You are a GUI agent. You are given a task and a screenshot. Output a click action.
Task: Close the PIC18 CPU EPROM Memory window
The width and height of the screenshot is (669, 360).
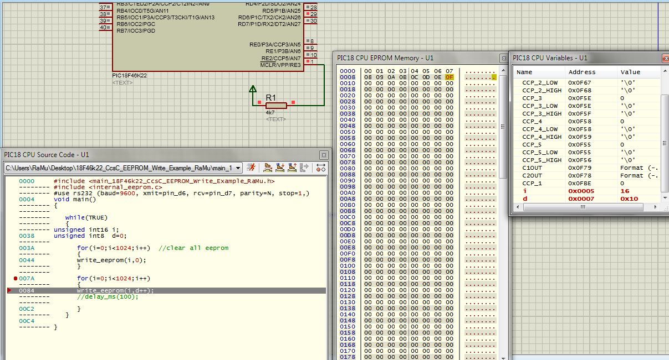[x=503, y=58]
